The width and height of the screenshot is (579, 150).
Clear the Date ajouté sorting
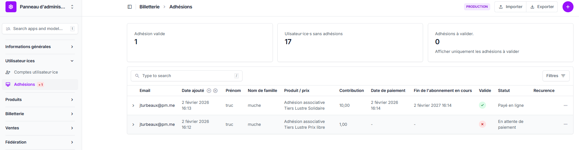215,91
